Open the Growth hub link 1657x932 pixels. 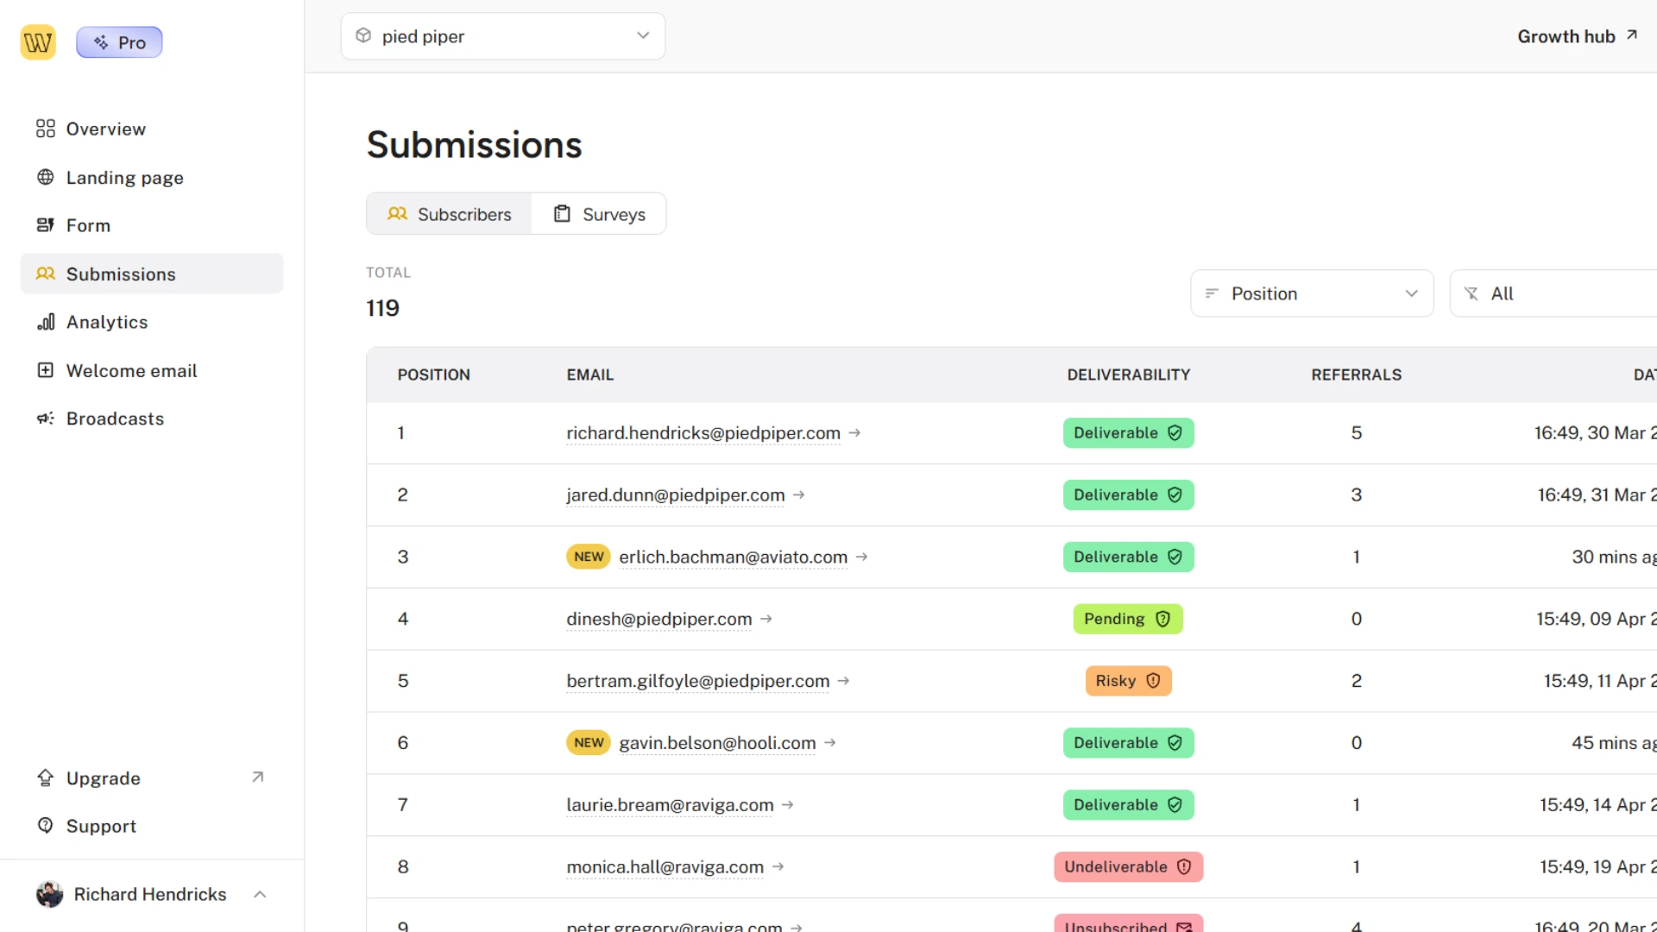pos(1578,36)
